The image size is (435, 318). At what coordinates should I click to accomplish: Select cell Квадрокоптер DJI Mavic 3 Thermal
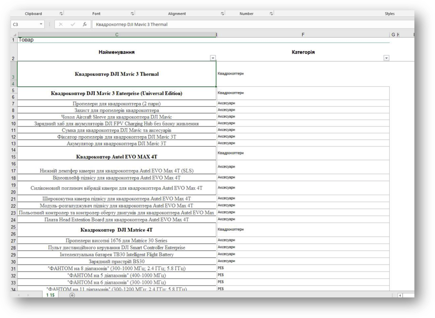[x=117, y=74]
